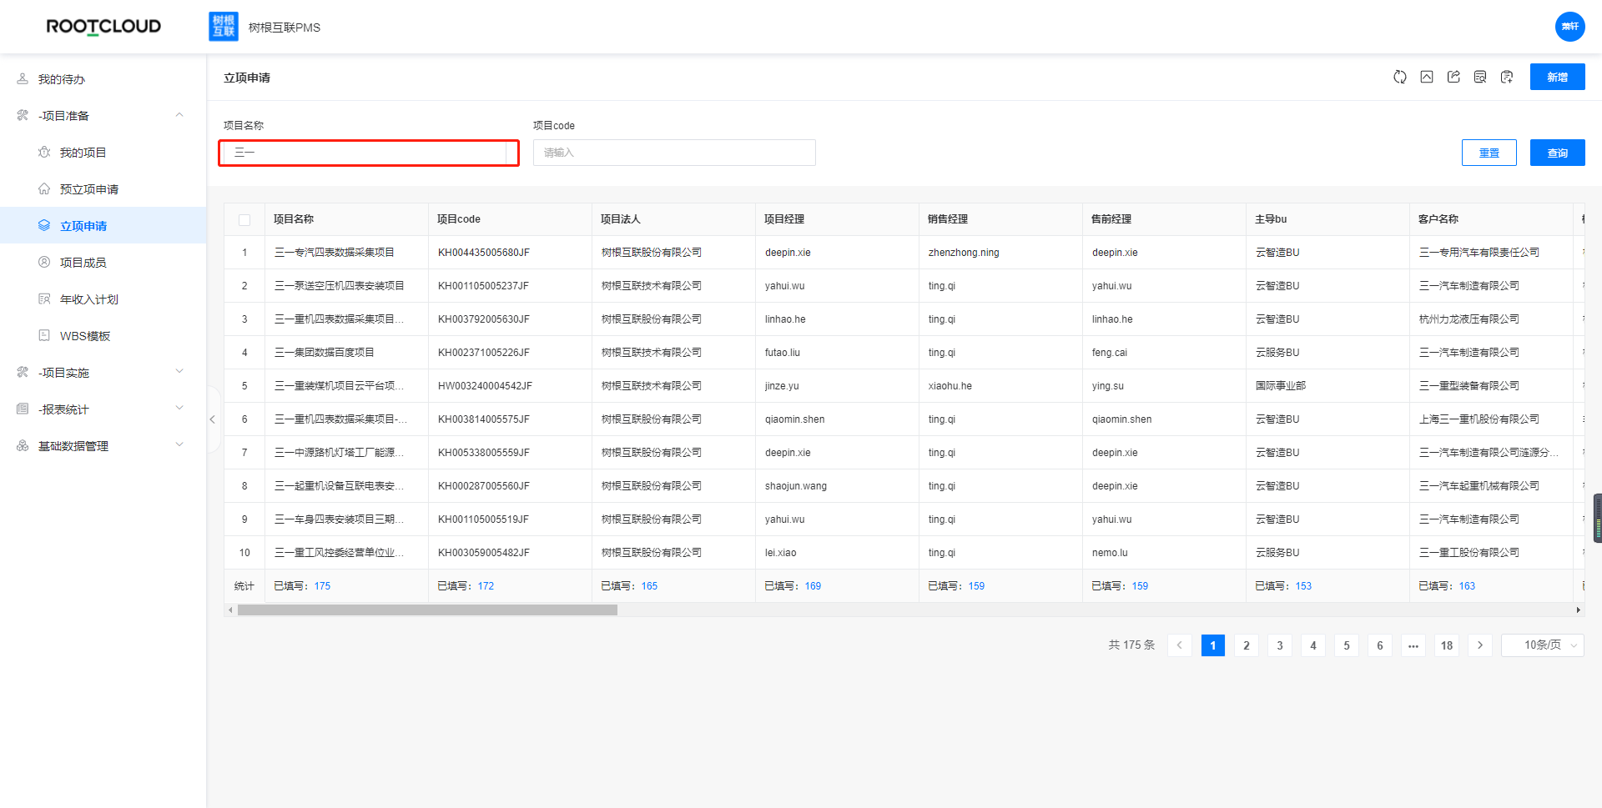This screenshot has height=808, width=1602.
Task: Collapse the 项目准备 menu group
Action: point(179,115)
